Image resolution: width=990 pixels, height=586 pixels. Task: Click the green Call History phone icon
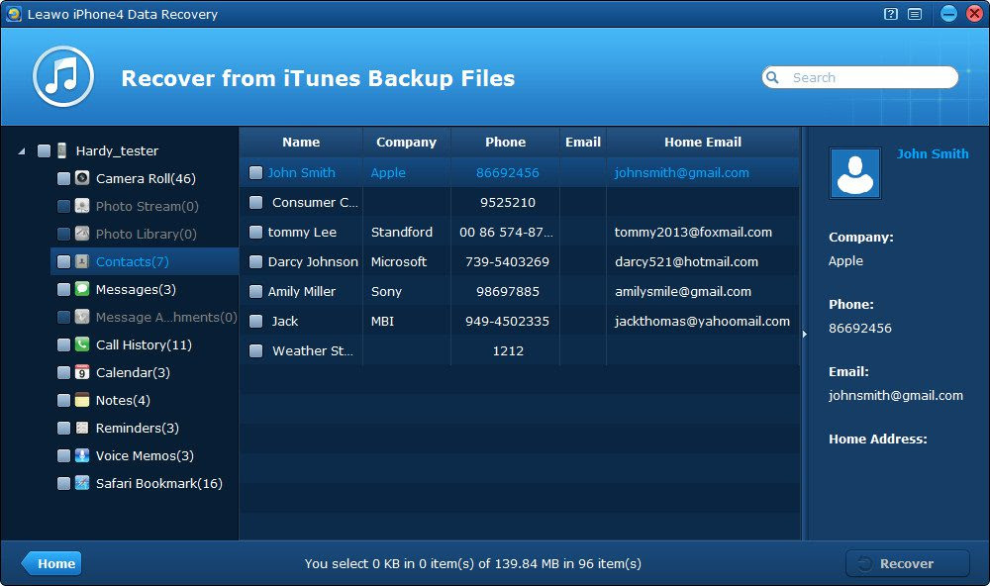tap(82, 344)
